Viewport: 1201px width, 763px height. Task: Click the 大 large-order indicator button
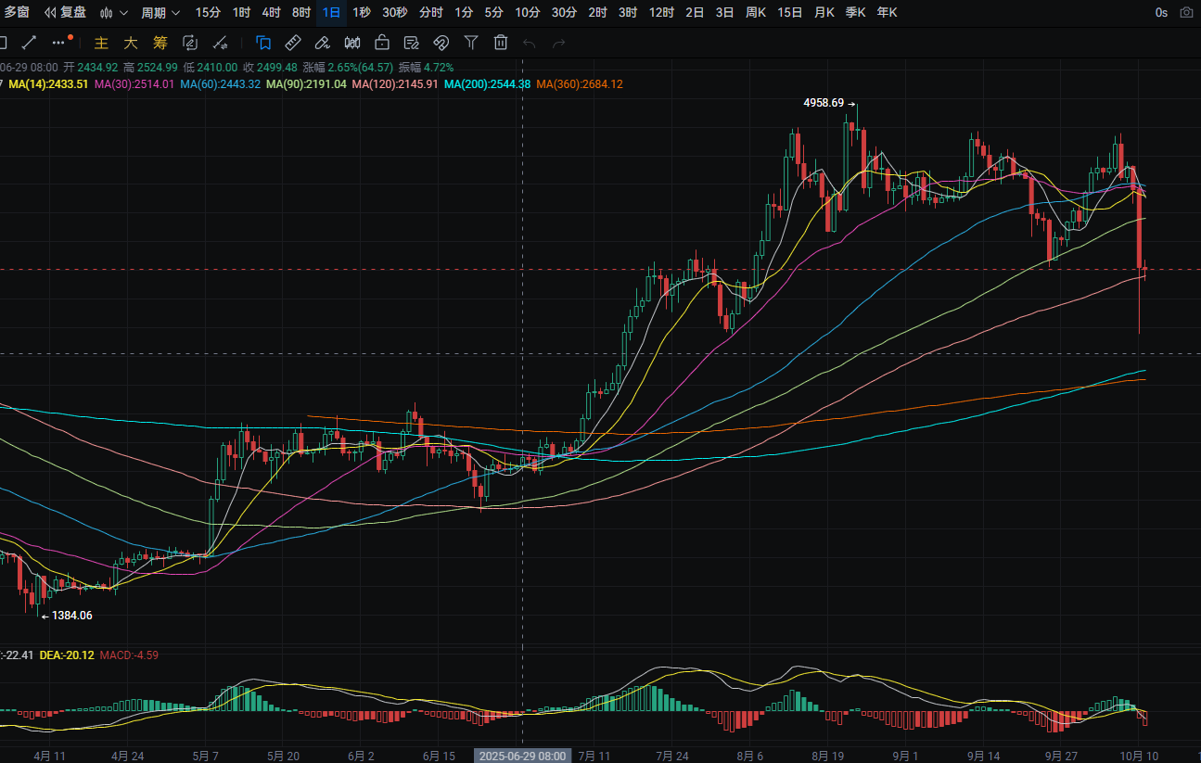click(x=131, y=43)
